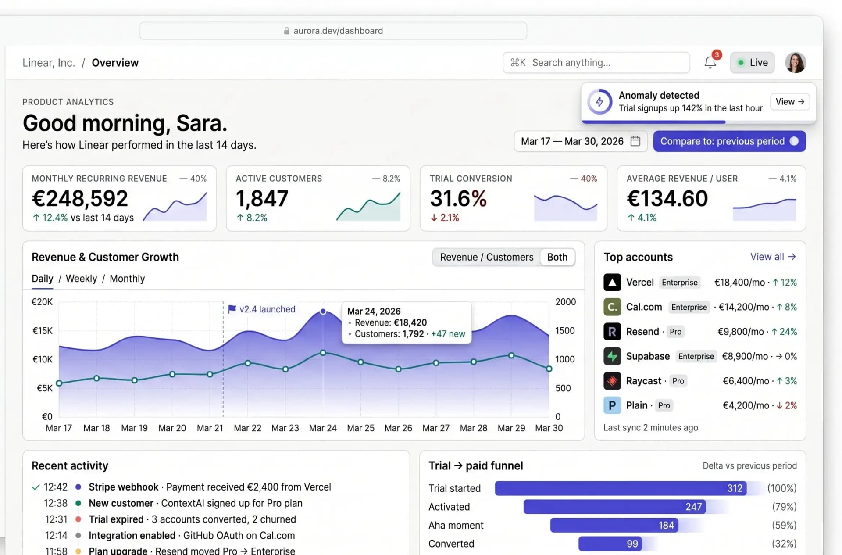The width and height of the screenshot is (842, 555).
Task: Click the Pro badge next to Resend
Action: point(676,332)
